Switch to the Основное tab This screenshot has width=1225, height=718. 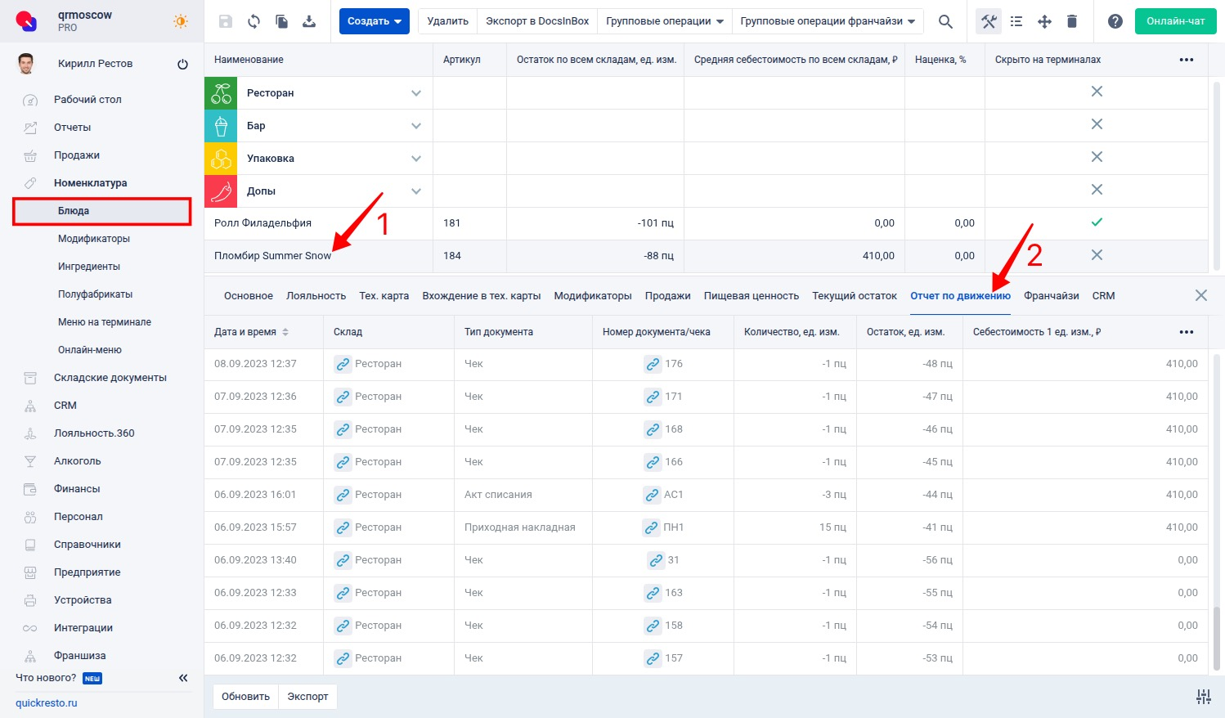(249, 296)
